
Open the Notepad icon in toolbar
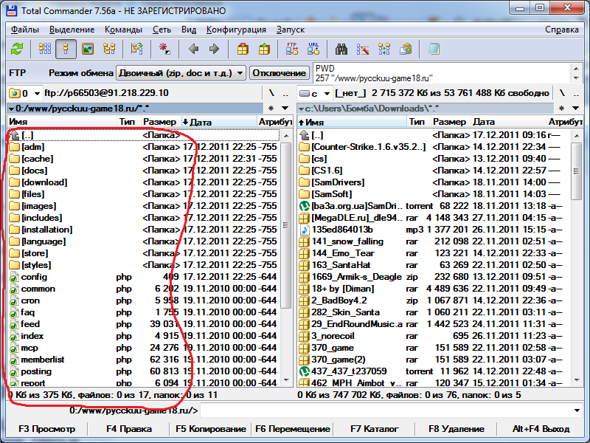pos(434,49)
